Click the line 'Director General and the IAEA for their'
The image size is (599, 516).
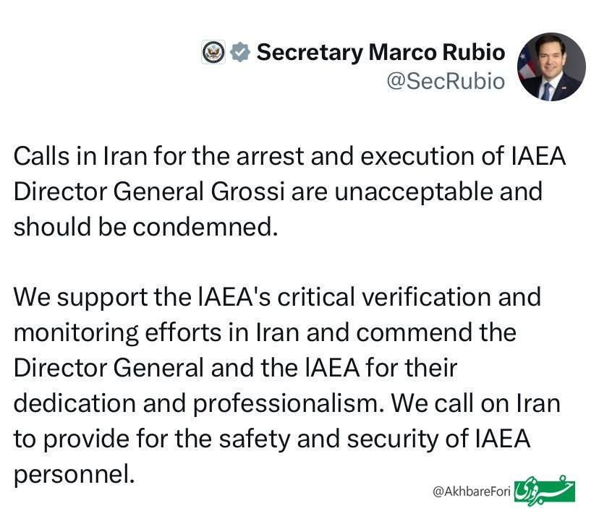(235, 368)
